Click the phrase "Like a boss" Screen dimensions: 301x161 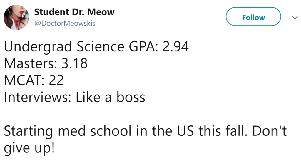click(x=111, y=97)
